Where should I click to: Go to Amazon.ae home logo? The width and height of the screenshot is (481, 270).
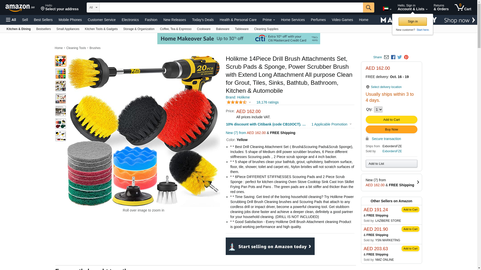pos(20,8)
